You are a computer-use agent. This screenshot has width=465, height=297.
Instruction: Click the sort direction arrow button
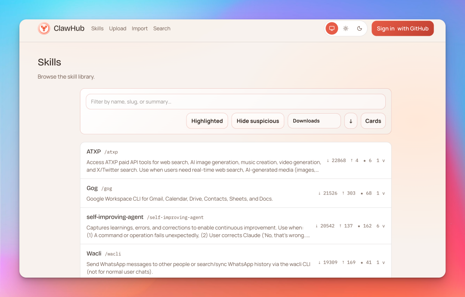(x=350, y=121)
